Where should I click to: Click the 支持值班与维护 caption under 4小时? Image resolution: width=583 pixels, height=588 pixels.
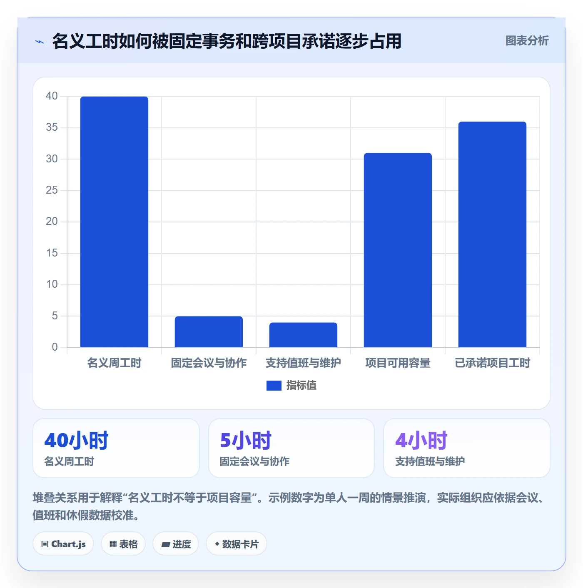[x=430, y=461]
